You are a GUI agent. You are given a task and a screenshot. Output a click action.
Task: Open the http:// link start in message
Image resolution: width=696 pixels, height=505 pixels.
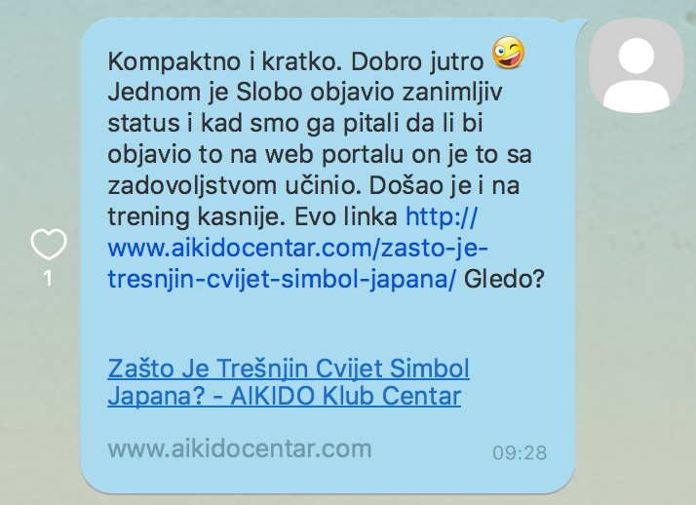pos(442,217)
